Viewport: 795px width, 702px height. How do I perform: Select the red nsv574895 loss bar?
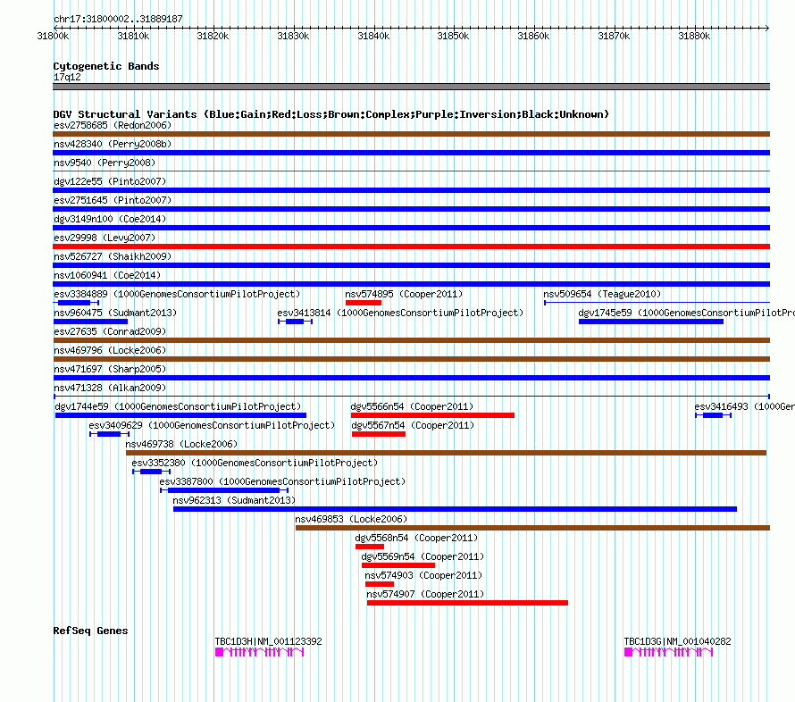(x=364, y=303)
